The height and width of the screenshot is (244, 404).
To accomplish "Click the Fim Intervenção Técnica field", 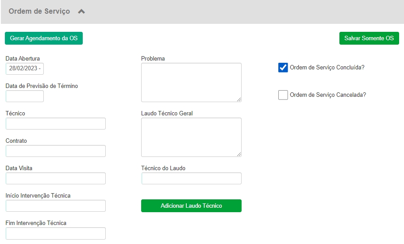I will (x=56, y=233).
